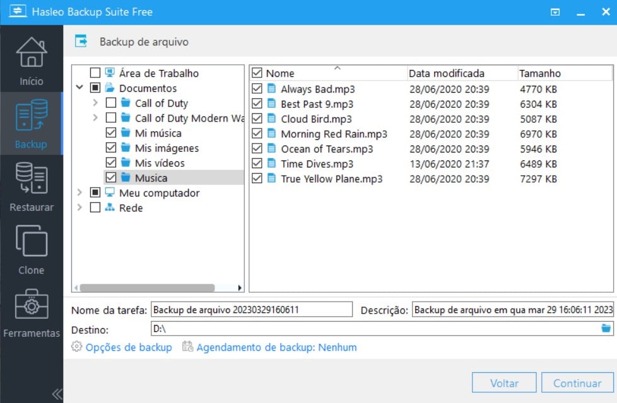This screenshot has height=403, width=617.
Task: Expand the Call of Duty folder node
Action: coord(95,103)
